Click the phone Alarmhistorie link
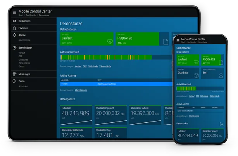Screen dimensions: 238x156 [x=194, y=116]
